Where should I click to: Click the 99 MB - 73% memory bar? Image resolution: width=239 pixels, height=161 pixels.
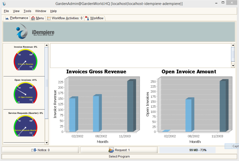(187, 150)
